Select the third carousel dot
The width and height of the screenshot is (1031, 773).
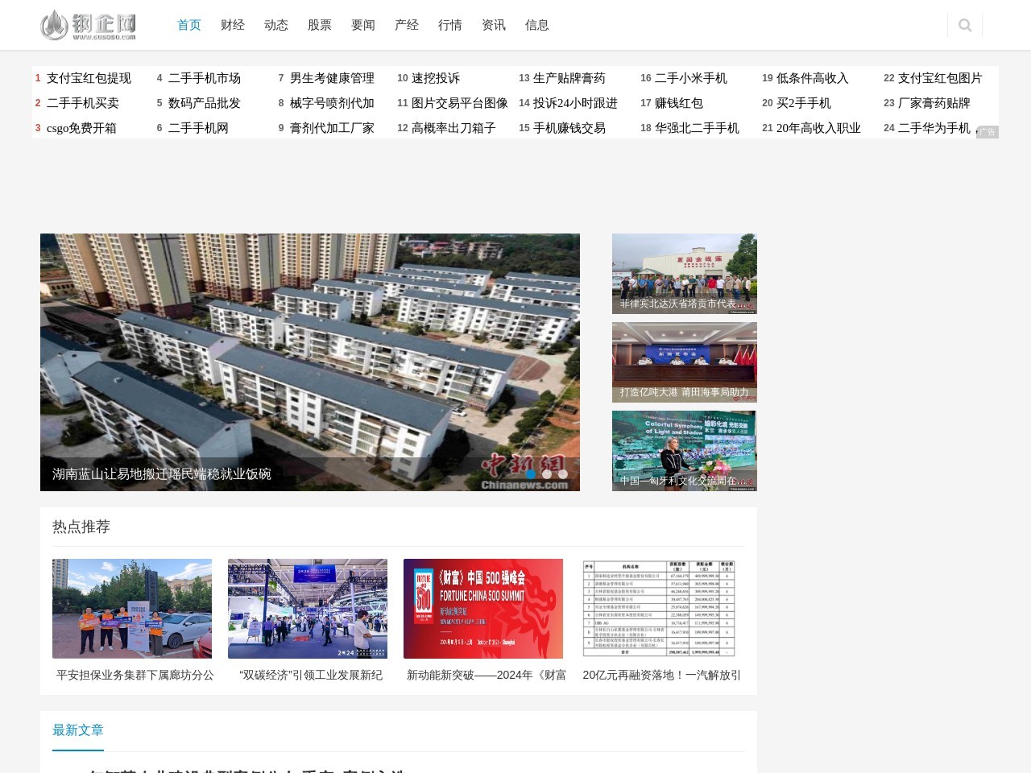563,474
